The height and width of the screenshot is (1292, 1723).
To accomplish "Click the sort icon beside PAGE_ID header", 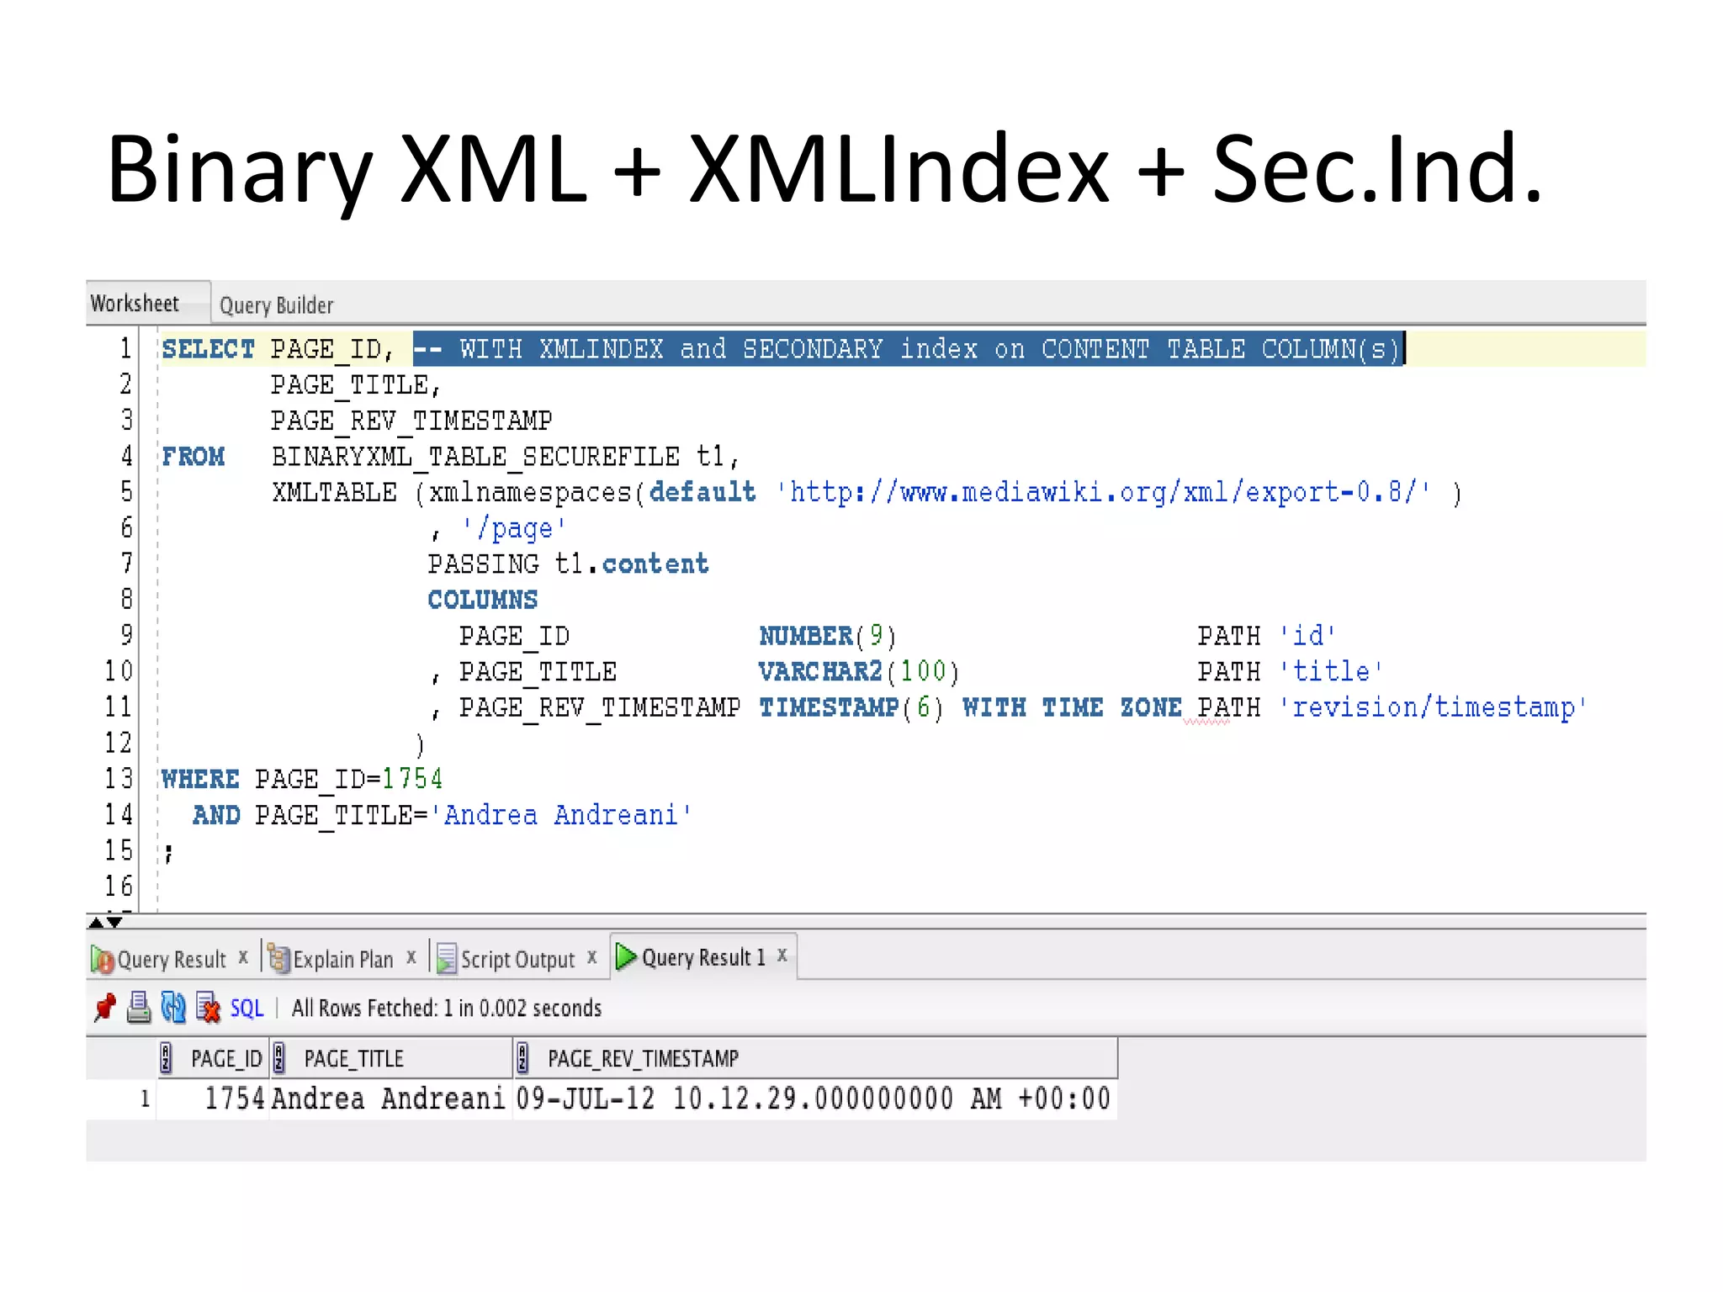I will [167, 1058].
